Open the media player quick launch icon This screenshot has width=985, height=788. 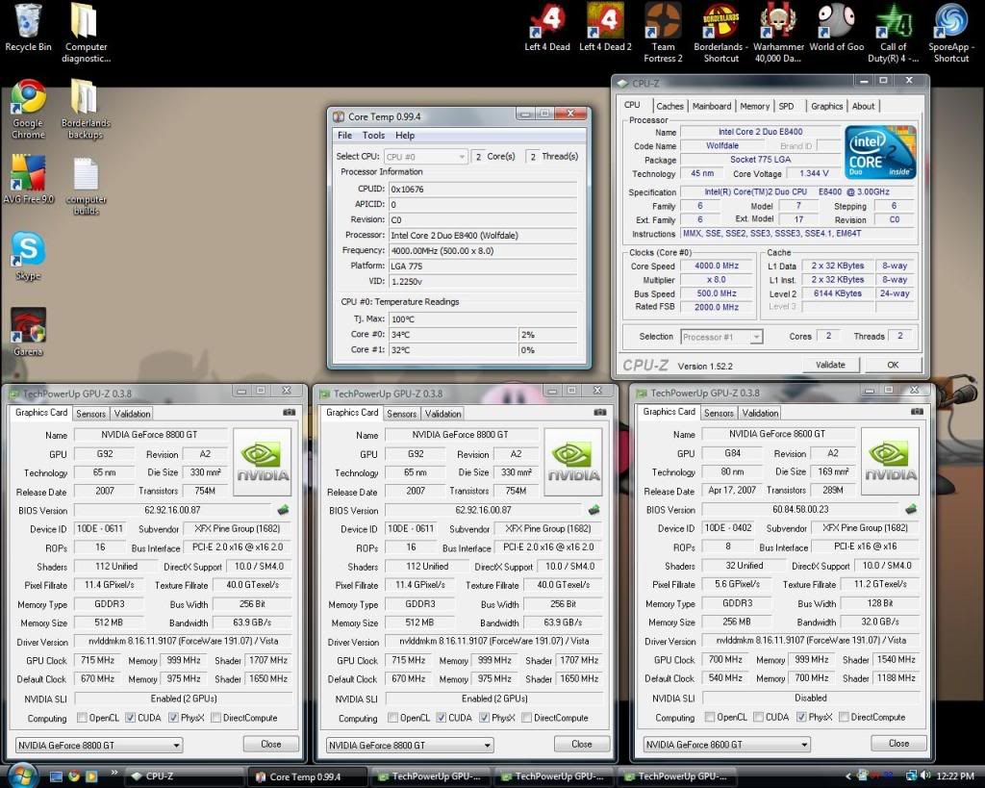91,776
